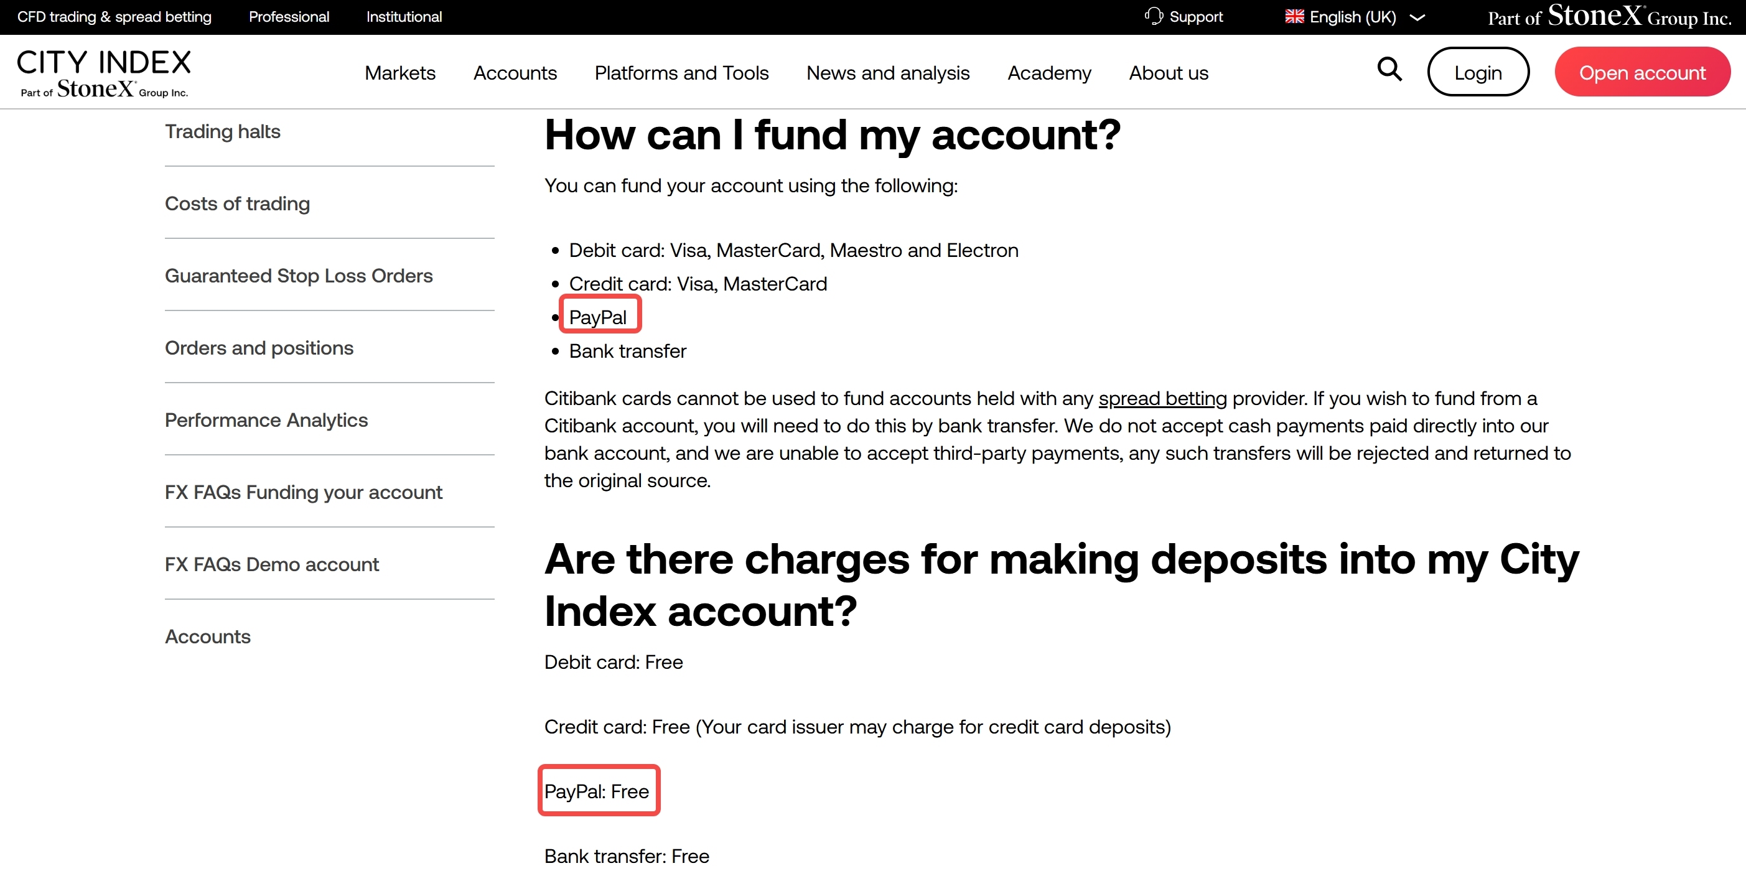Open the About us menu

1169,73
